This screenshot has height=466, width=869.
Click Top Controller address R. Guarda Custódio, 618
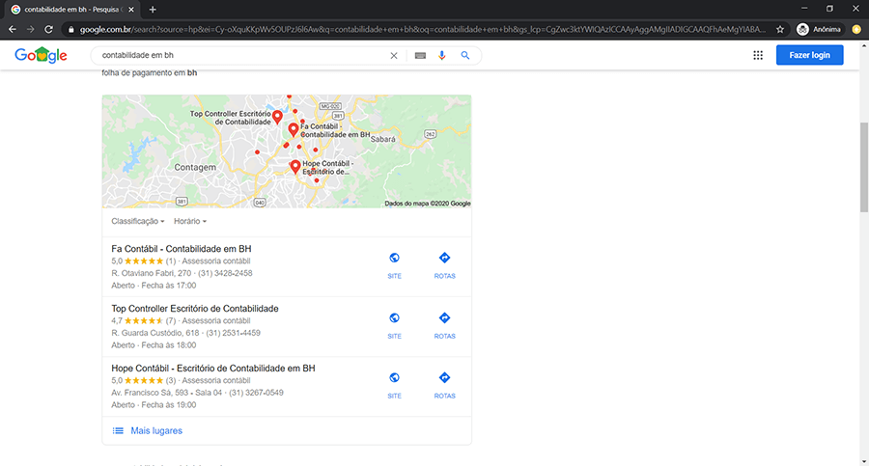155,333
